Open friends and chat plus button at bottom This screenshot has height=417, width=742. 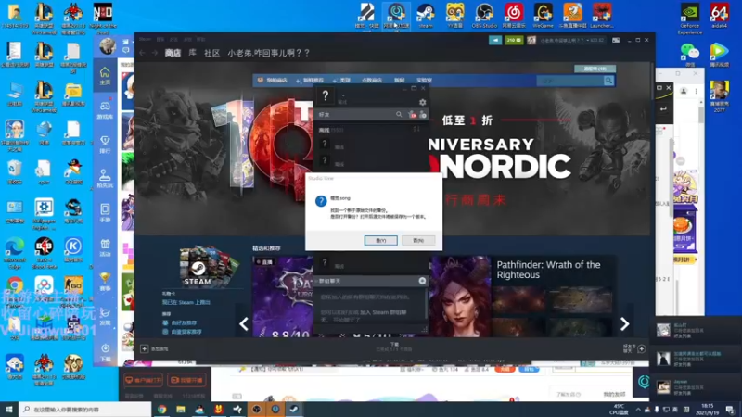click(x=642, y=349)
